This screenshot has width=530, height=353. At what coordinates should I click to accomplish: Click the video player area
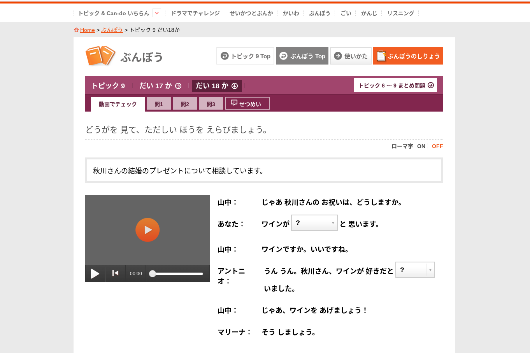pyautogui.click(x=147, y=230)
